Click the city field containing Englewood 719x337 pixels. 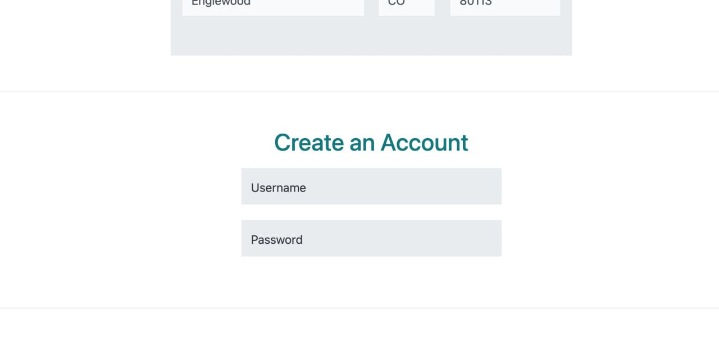(x=273, y=6)
